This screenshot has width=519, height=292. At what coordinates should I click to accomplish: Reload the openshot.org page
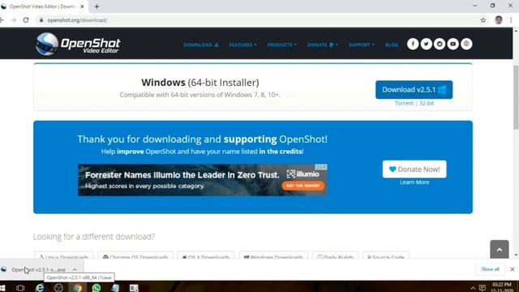[x=26, y=20]
